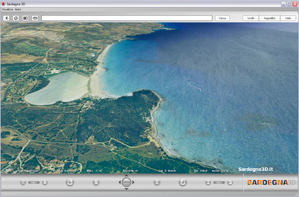This screenshot has width=299, height=197.
Task: Minimize the Sardegna 3D window
Action: pos(284,4)
